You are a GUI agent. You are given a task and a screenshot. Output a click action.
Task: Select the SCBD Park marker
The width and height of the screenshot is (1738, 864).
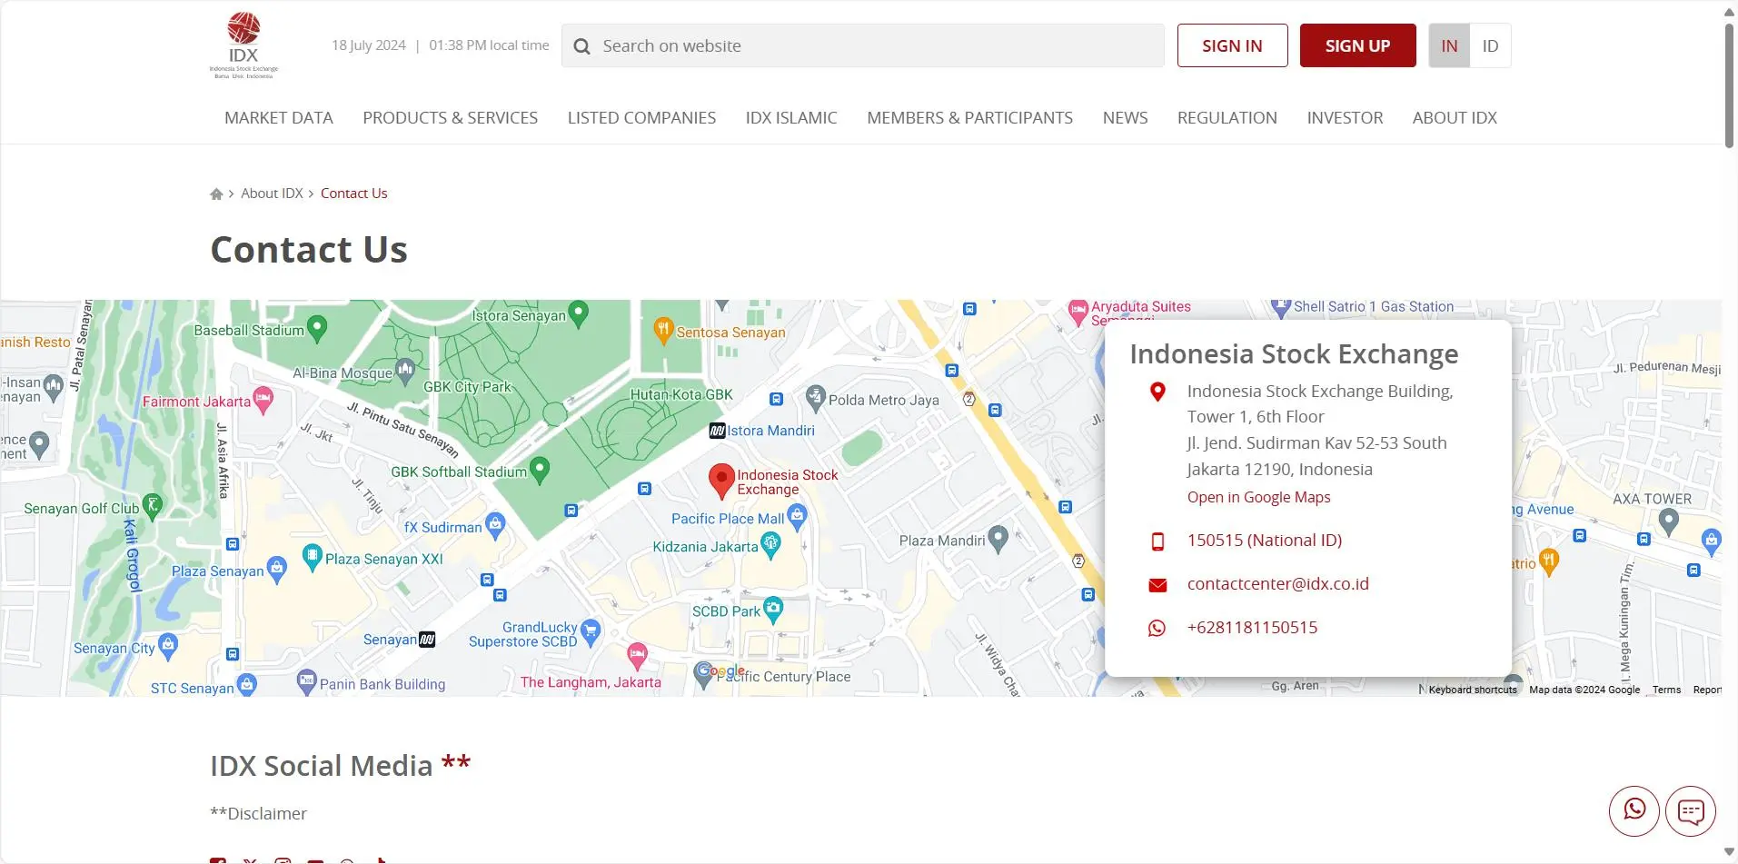(x=773, y=610)
